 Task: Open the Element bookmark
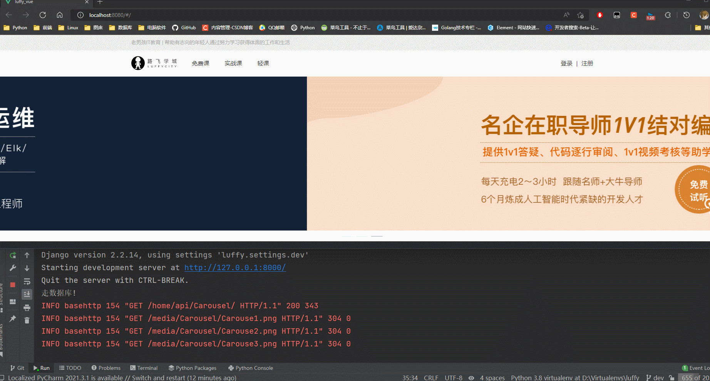point(513,28)
